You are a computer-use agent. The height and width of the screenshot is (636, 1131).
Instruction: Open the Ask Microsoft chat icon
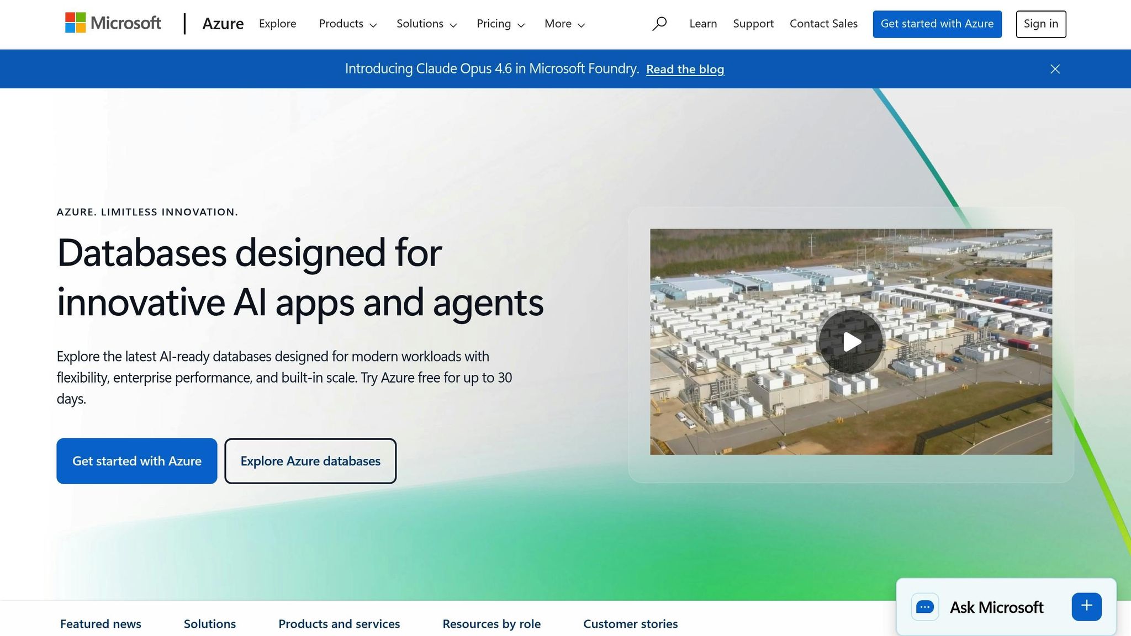[x=925, y=607]
